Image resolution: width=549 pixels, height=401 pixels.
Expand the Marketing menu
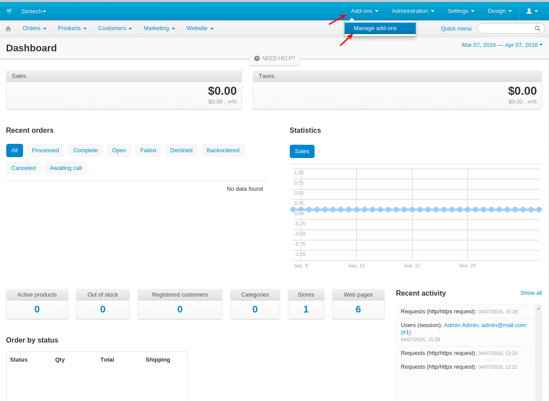click(x=159, y=28)
